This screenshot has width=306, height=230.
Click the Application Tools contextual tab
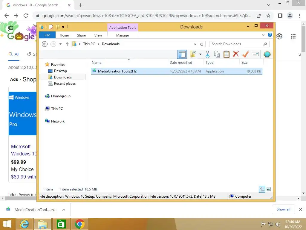point(123,27)
